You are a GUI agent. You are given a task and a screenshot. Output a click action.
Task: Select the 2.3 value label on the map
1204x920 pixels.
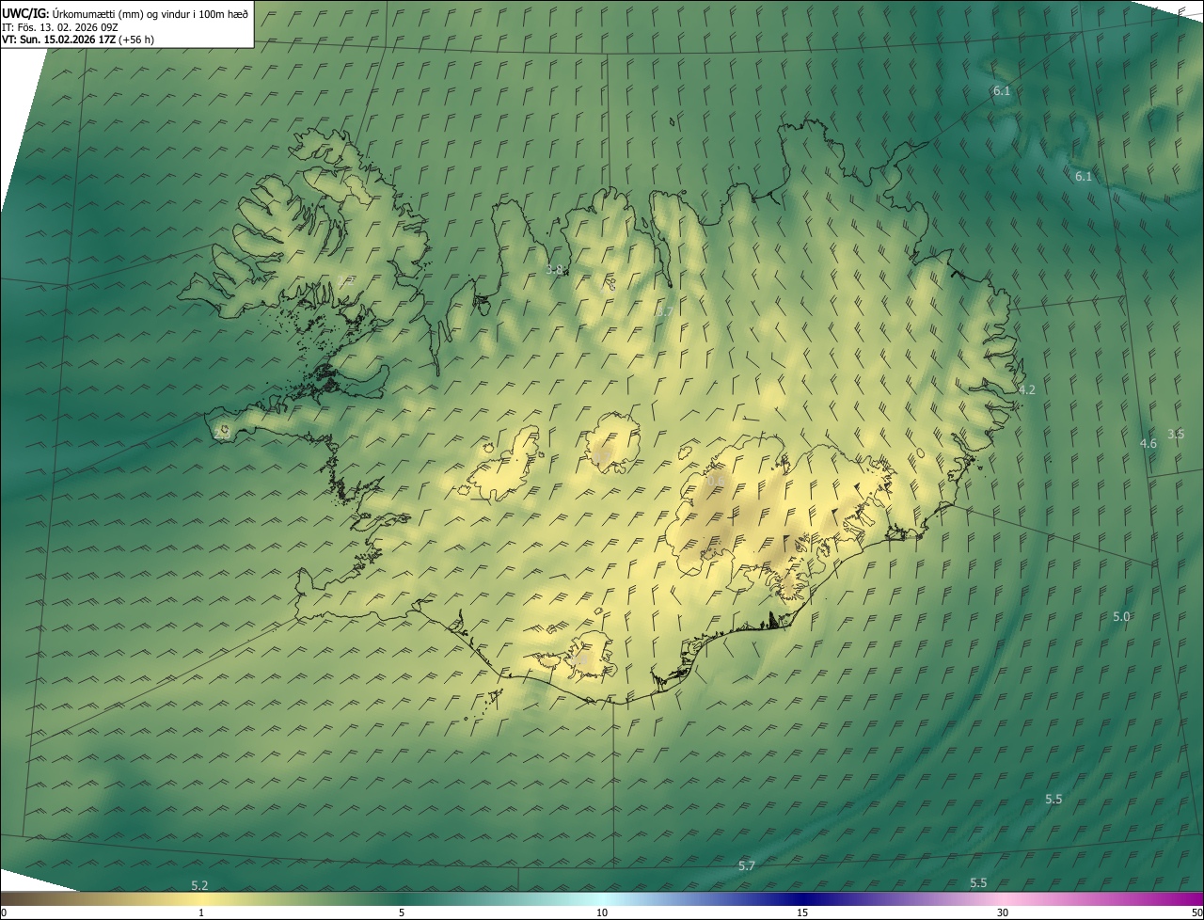pyautogui.click(x=222, y=434)
